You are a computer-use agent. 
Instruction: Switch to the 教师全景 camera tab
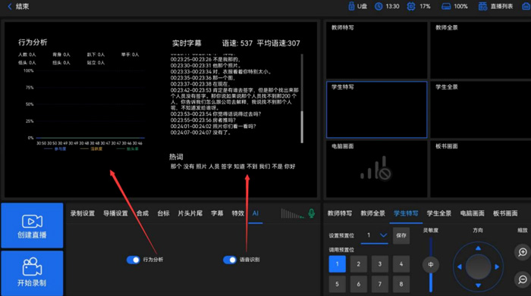[x=373, y=213]
